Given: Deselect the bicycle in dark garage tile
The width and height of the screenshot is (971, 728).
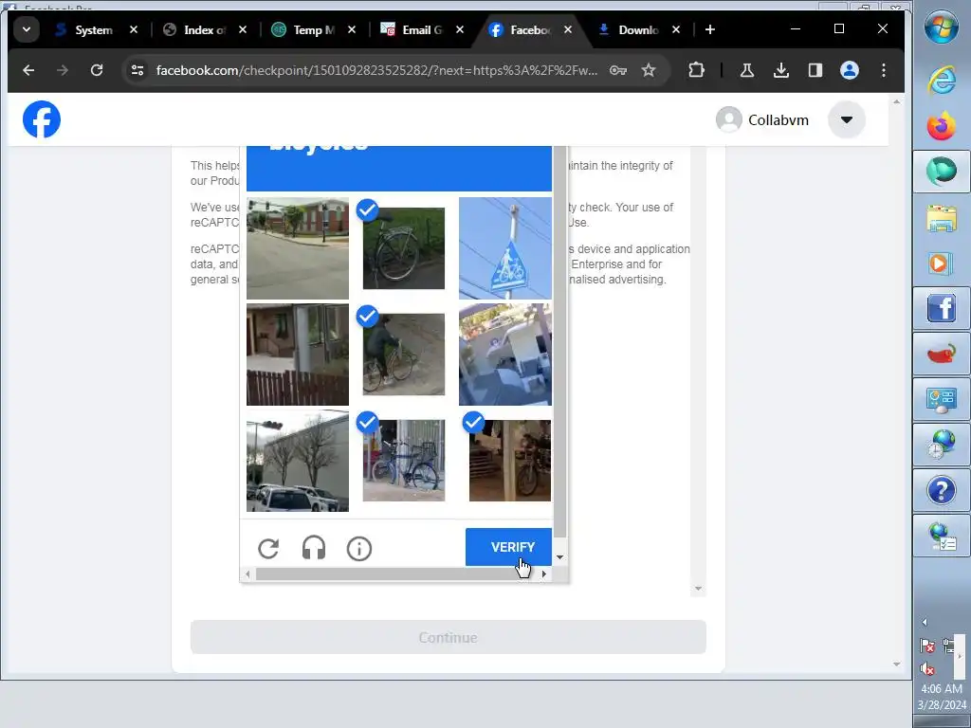Looking at the screenshot, I should tap(509, 460).
